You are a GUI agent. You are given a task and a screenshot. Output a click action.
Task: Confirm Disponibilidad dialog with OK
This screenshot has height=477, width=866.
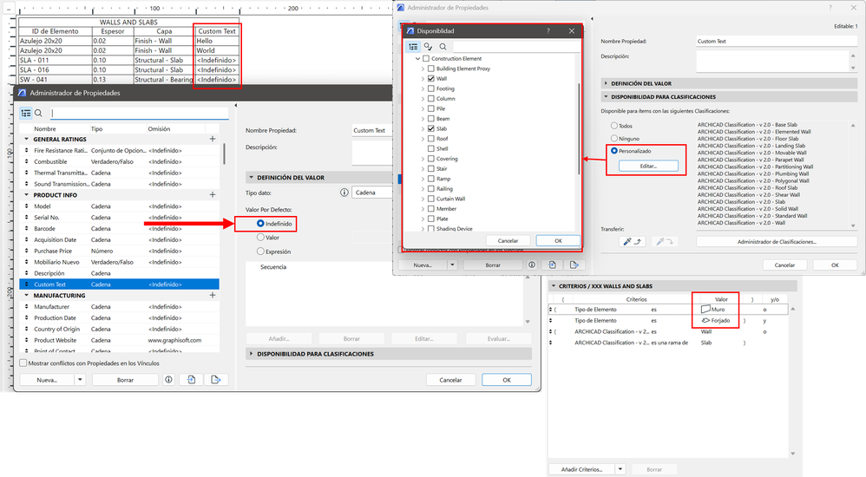(x=558, y=241)
